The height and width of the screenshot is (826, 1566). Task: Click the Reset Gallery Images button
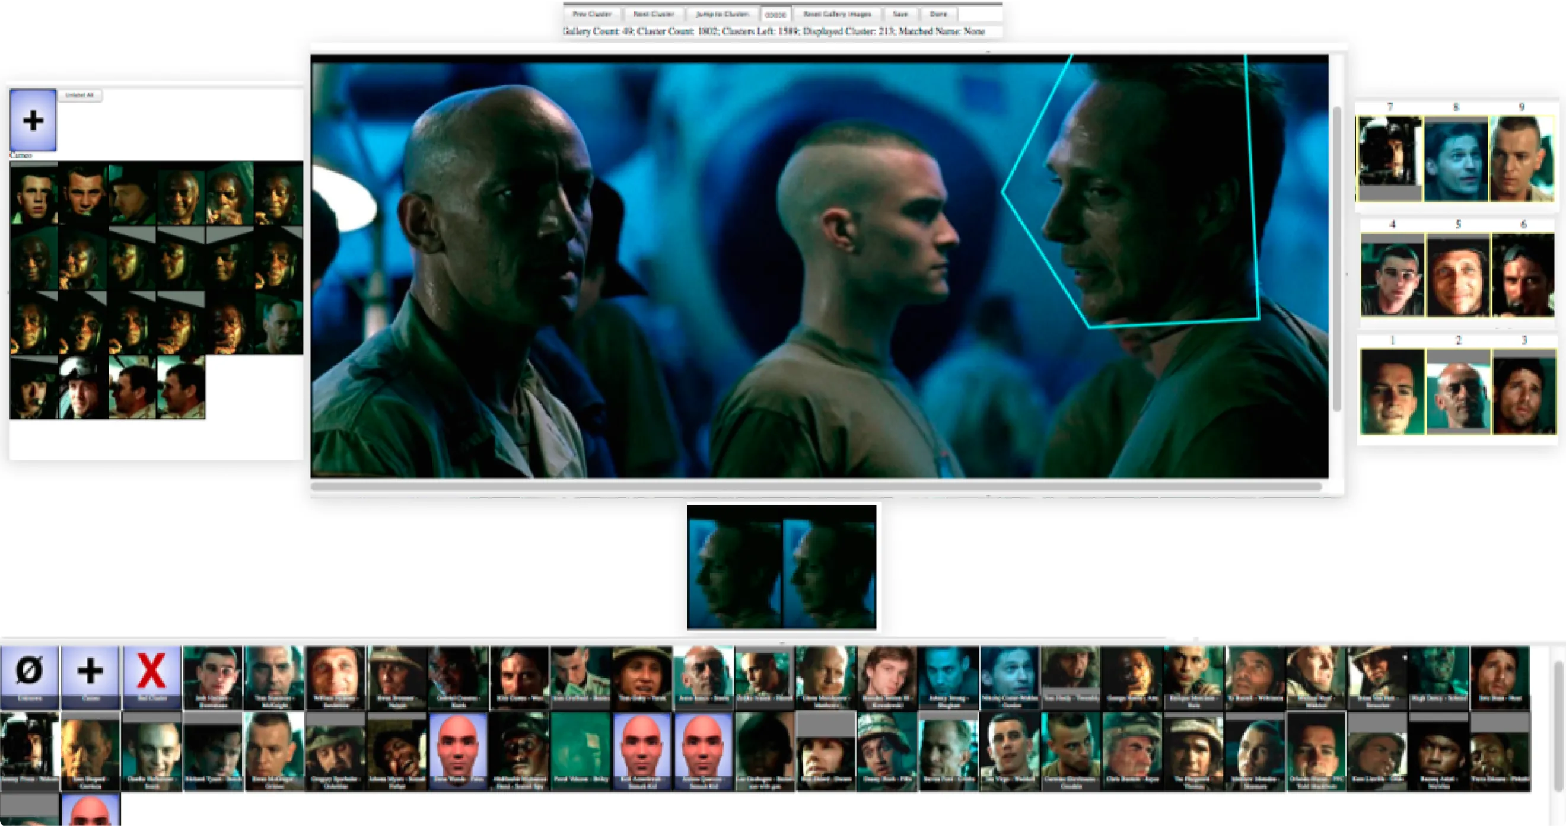pyautogui.click(x=836, y=14)
